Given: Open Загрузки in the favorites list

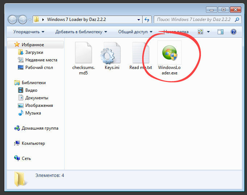Looking at the screenshot, I should (34, 52).
